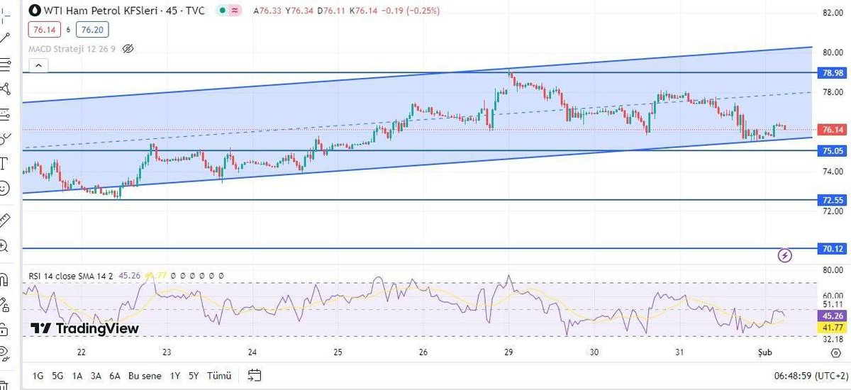Show the hidden MACD Strateji indicator
The height and width of the screenshot is (390, 851).
(128, 49)
